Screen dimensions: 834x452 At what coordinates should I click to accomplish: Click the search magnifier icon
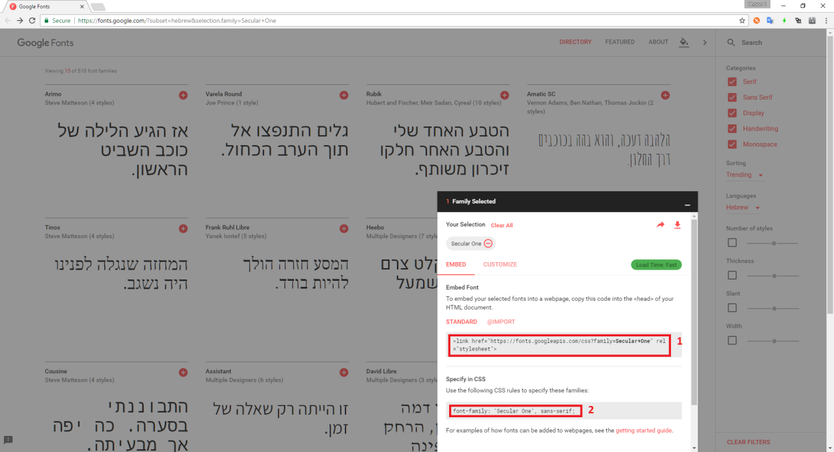(730, 43)
